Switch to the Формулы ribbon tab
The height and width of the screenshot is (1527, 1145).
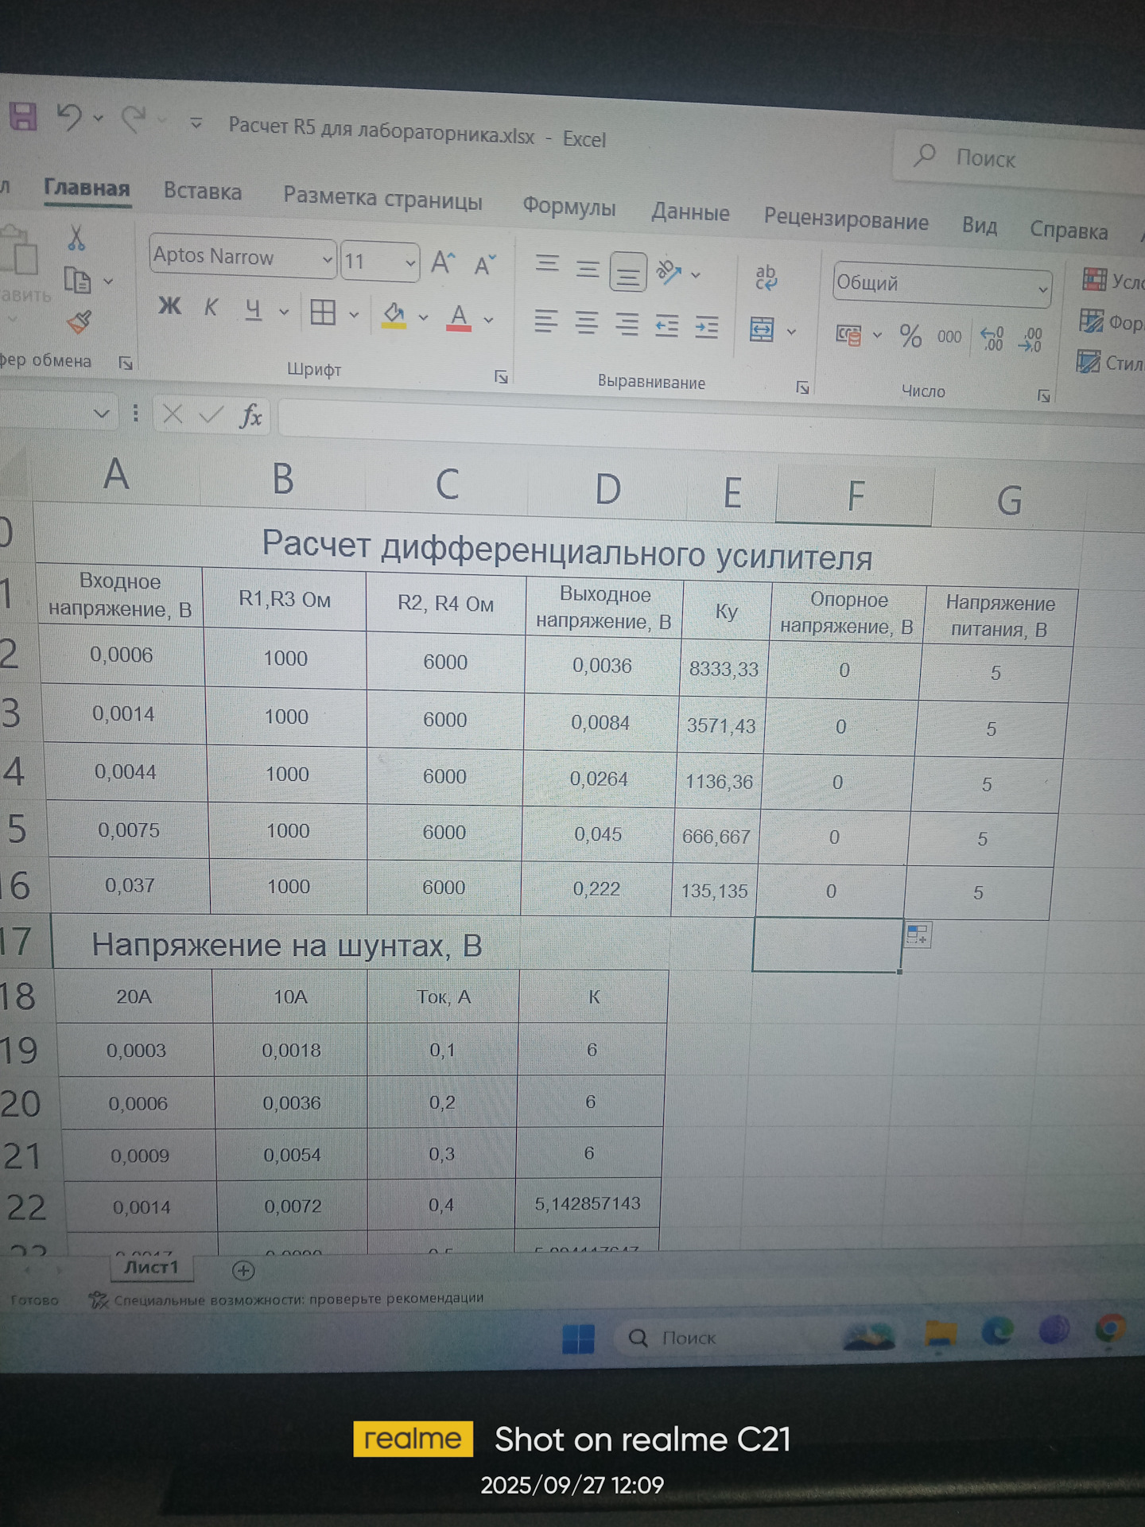tap(569, 208)
